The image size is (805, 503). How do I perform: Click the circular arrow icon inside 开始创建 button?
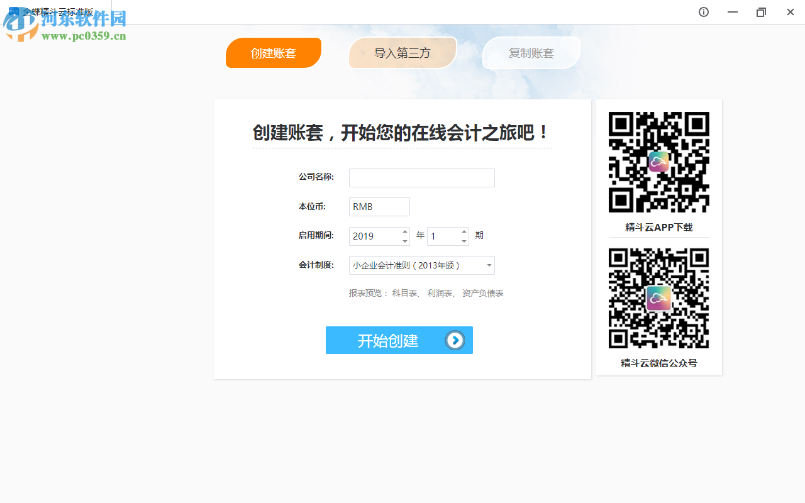pyautogui.click(x=455, y=340)
